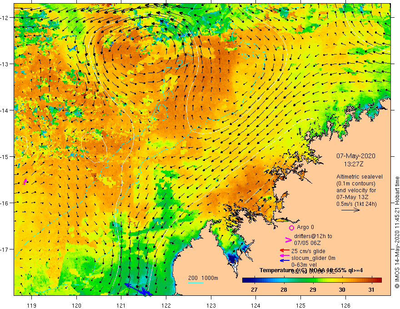Click the 25 cm/s glide label
The image size is (400, 309).
(x=308, y=251)
